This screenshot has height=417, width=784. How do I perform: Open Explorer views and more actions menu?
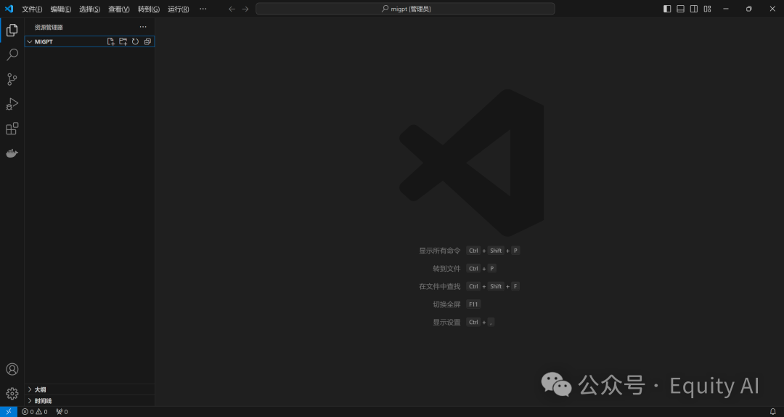pos(143,27)
